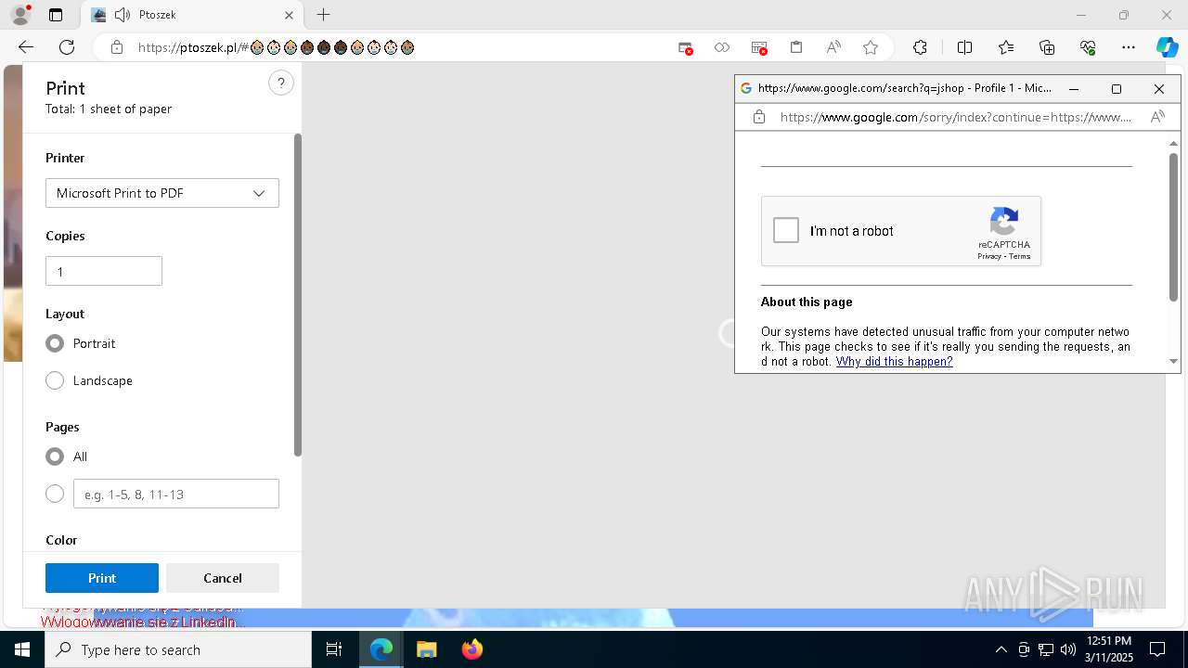The width and height of the screenshot is (1188, 668).
Task: Open Windows Start menu
Action: click(x=22, y=649)
